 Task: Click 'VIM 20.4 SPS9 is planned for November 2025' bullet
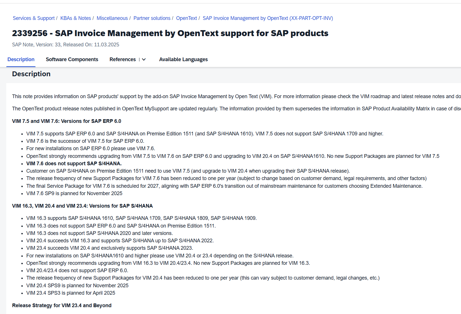(x=77, y=286)
